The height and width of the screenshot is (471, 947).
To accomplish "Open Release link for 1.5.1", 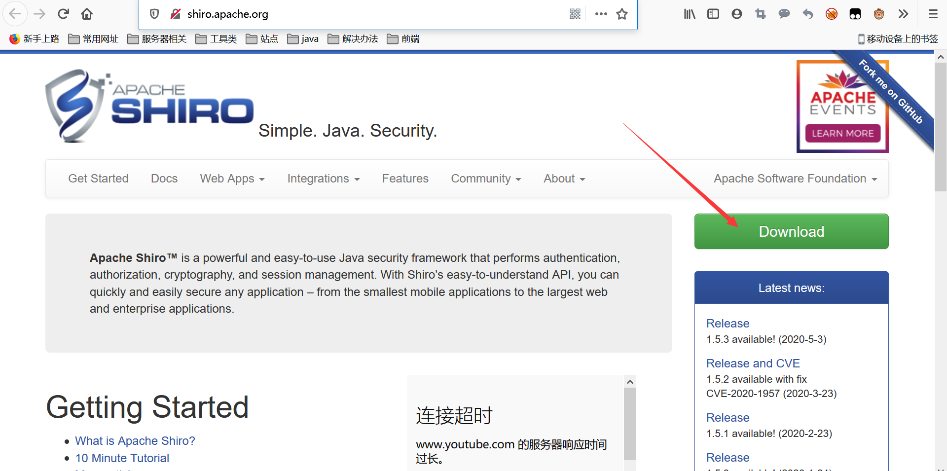I will [728, 418].
